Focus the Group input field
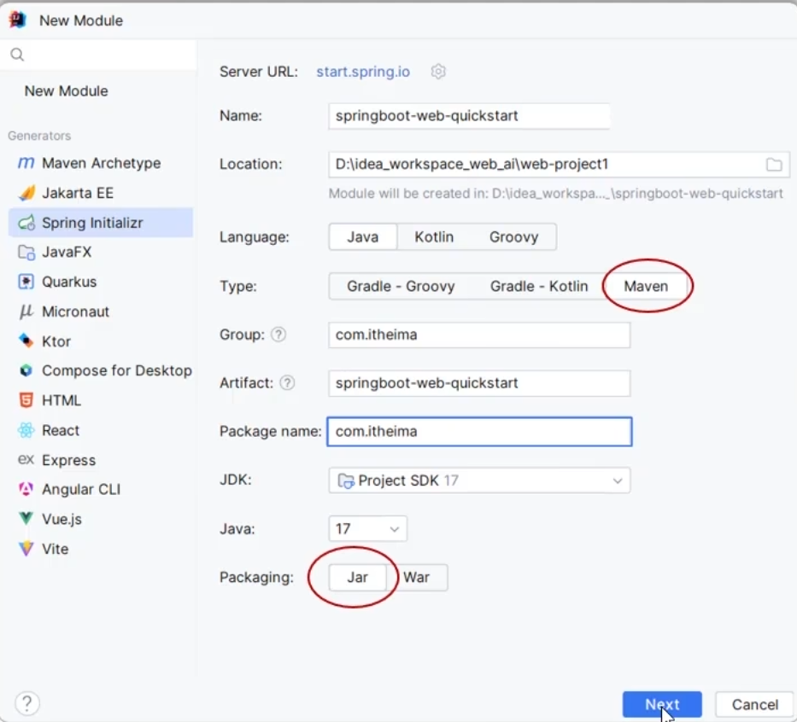The height and width of the screenshot is (722, 797). point(479,335)
